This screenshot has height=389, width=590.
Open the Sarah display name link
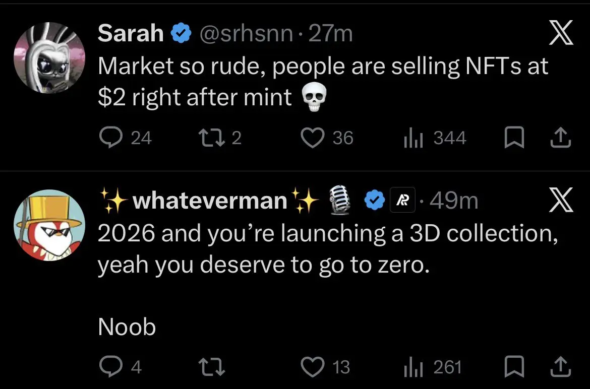131,34
